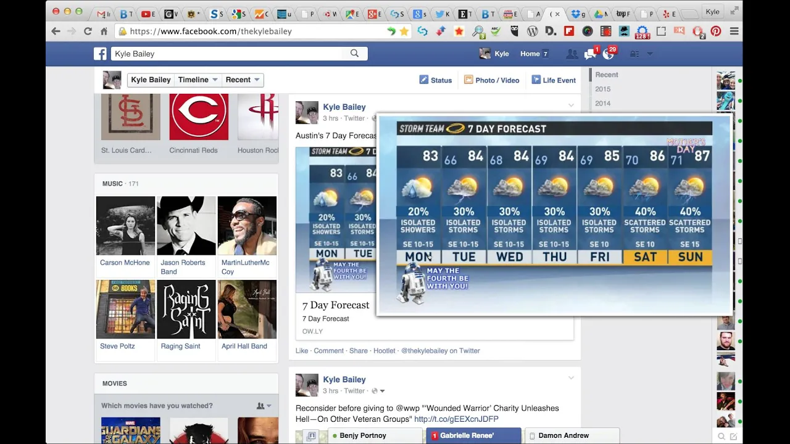
Task: Open the Timeline dropdown
Action: (x=197, y=80)
